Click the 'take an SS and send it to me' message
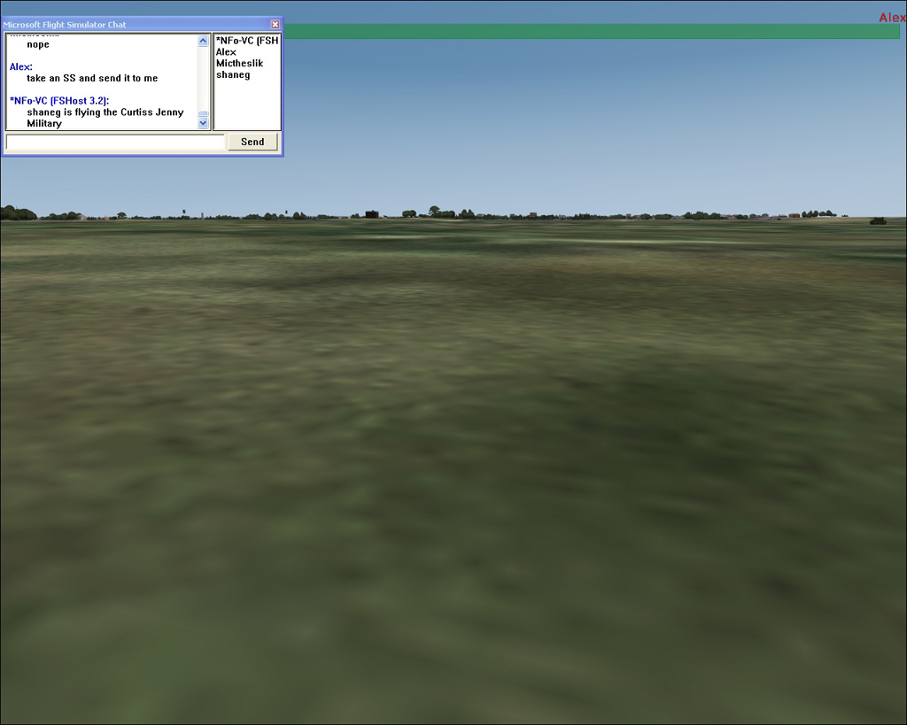The width and height of the screenshot is (907, 725). [92, 78]
